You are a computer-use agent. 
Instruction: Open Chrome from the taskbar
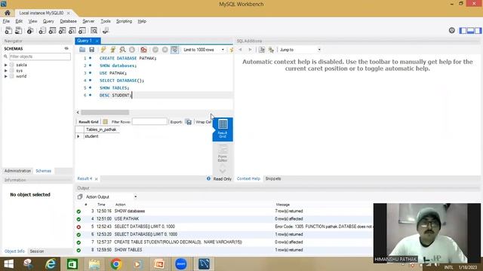[x=116, y=264]
